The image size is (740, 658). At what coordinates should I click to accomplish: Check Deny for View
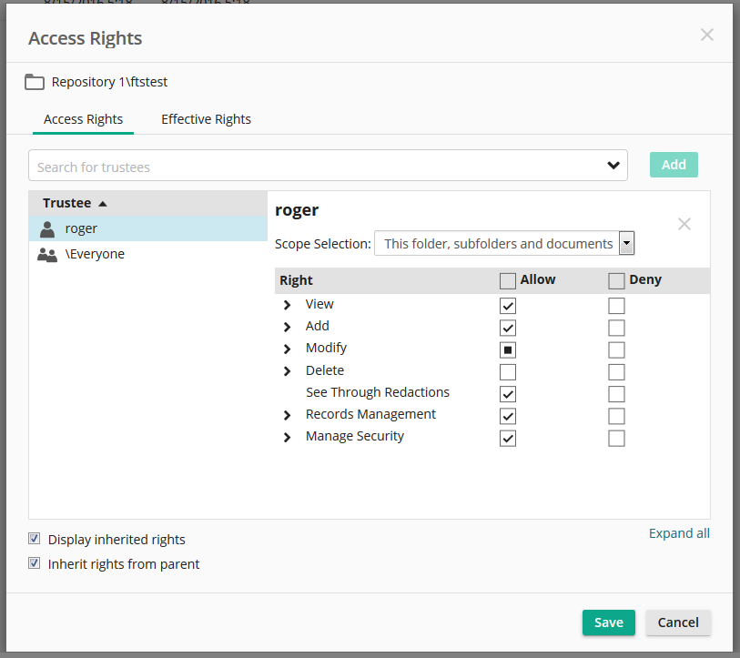(x=616, y=306)
